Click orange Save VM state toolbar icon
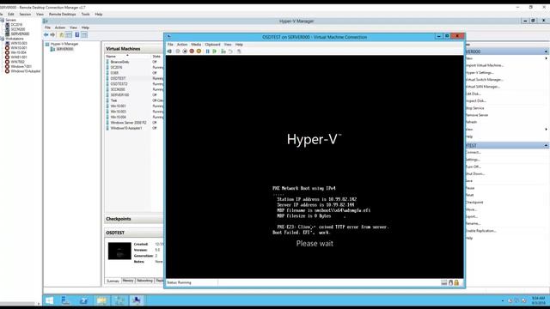The width and height of the screenshot is (550, 309). (199, 51)
